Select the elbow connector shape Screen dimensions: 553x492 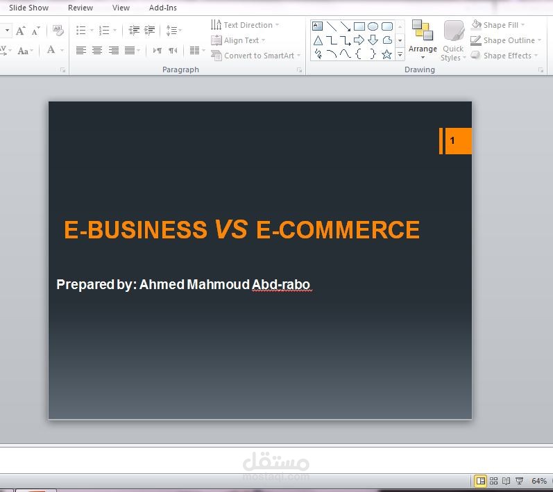tap(332, 40)
